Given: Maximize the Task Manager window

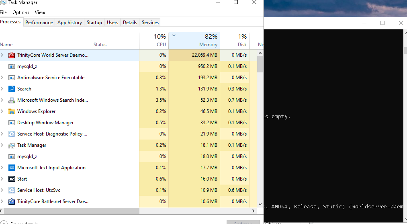Looking at the screenshot, I should click(x=236, y=2).
